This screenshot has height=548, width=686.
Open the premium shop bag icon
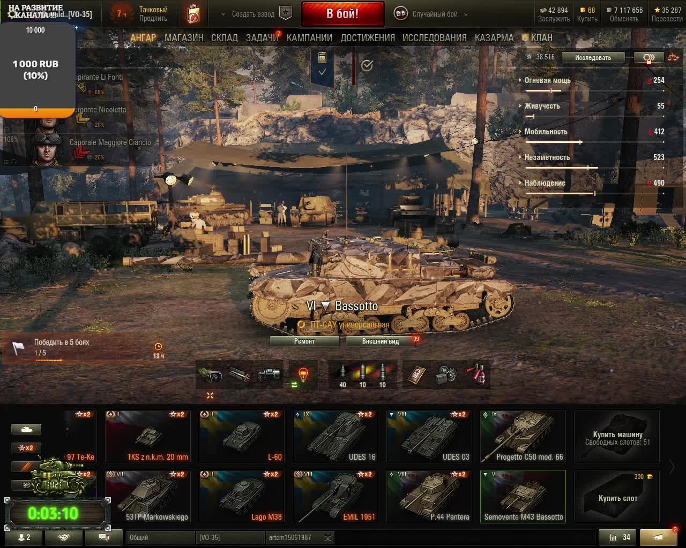(193, 14)
